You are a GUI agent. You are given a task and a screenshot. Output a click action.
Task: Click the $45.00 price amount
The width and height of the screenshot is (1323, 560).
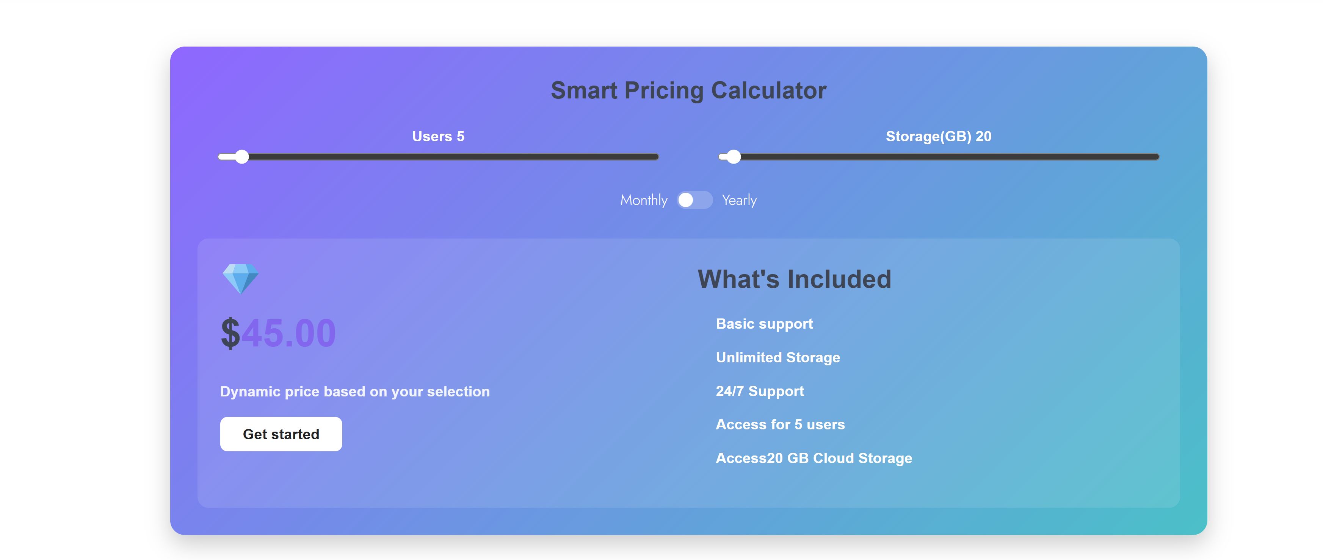278,333
